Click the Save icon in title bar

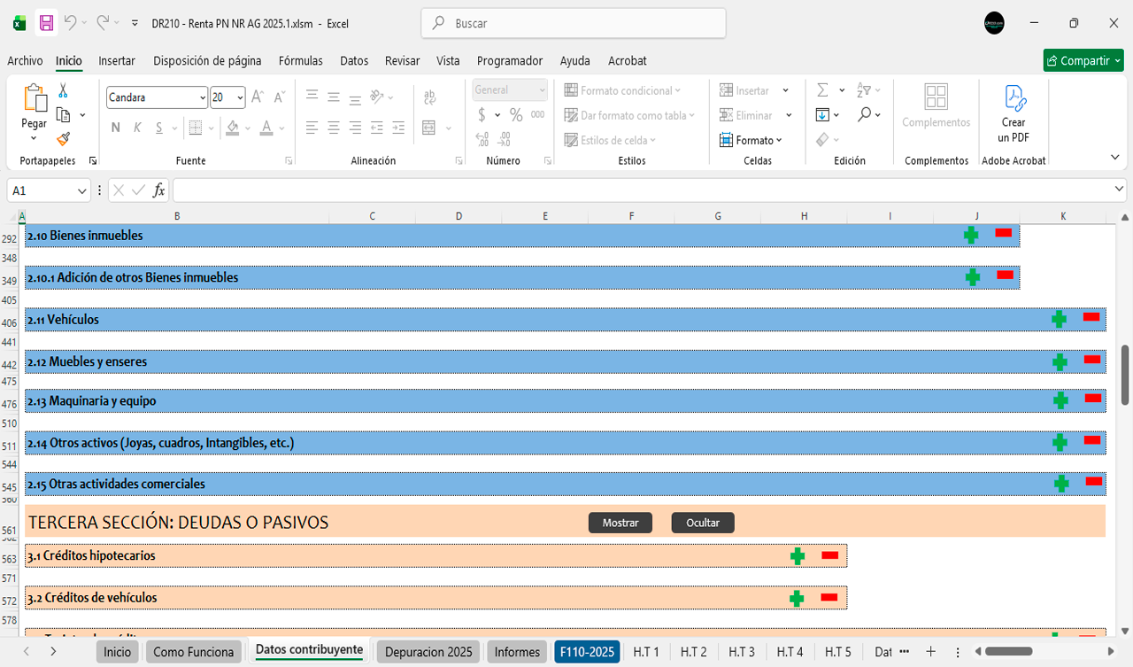(46, 23)
